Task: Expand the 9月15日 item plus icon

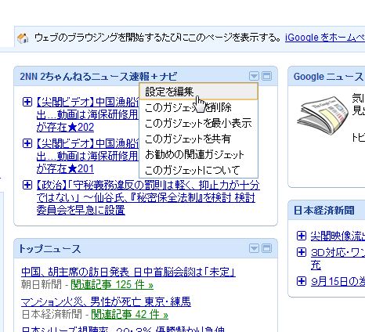Action: click(302, 281)
